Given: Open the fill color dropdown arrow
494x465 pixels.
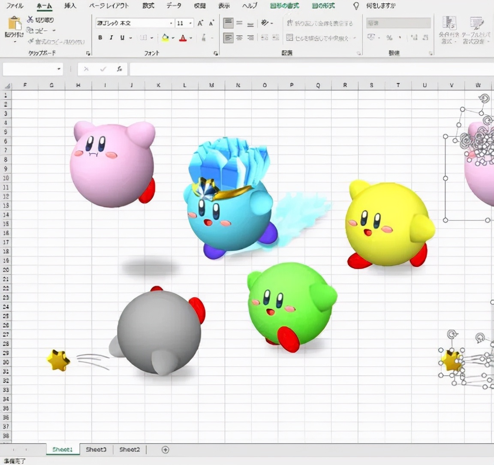Looking at the screenshot, I should 173,38.
